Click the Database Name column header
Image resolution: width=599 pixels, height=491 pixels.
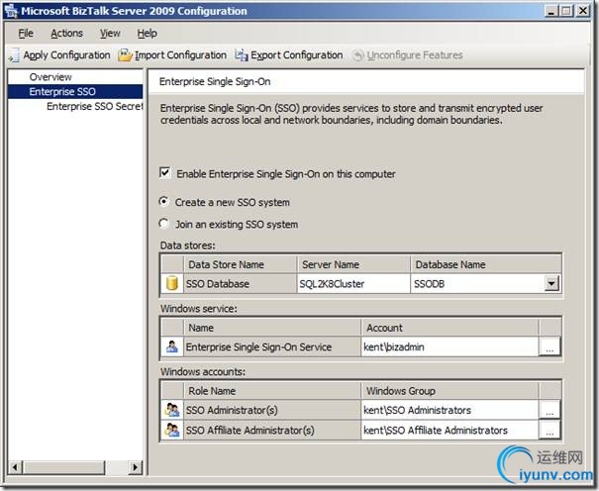tap(486, 264)
